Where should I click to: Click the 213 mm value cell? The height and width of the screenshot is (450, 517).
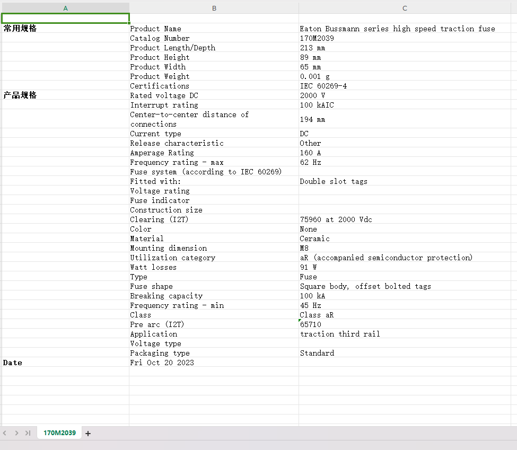[405, 48]
